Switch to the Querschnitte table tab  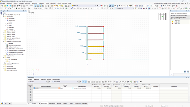pyautogui.click(x=52, y=103)
